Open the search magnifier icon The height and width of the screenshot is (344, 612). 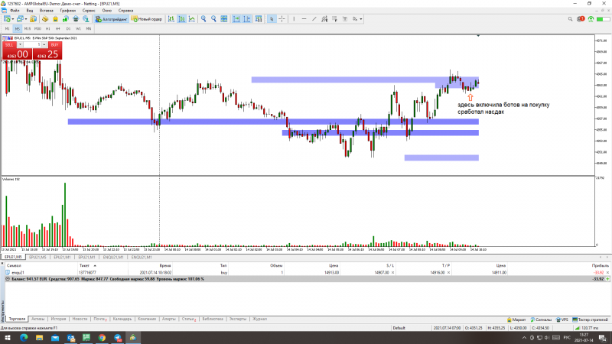(570, 18)
